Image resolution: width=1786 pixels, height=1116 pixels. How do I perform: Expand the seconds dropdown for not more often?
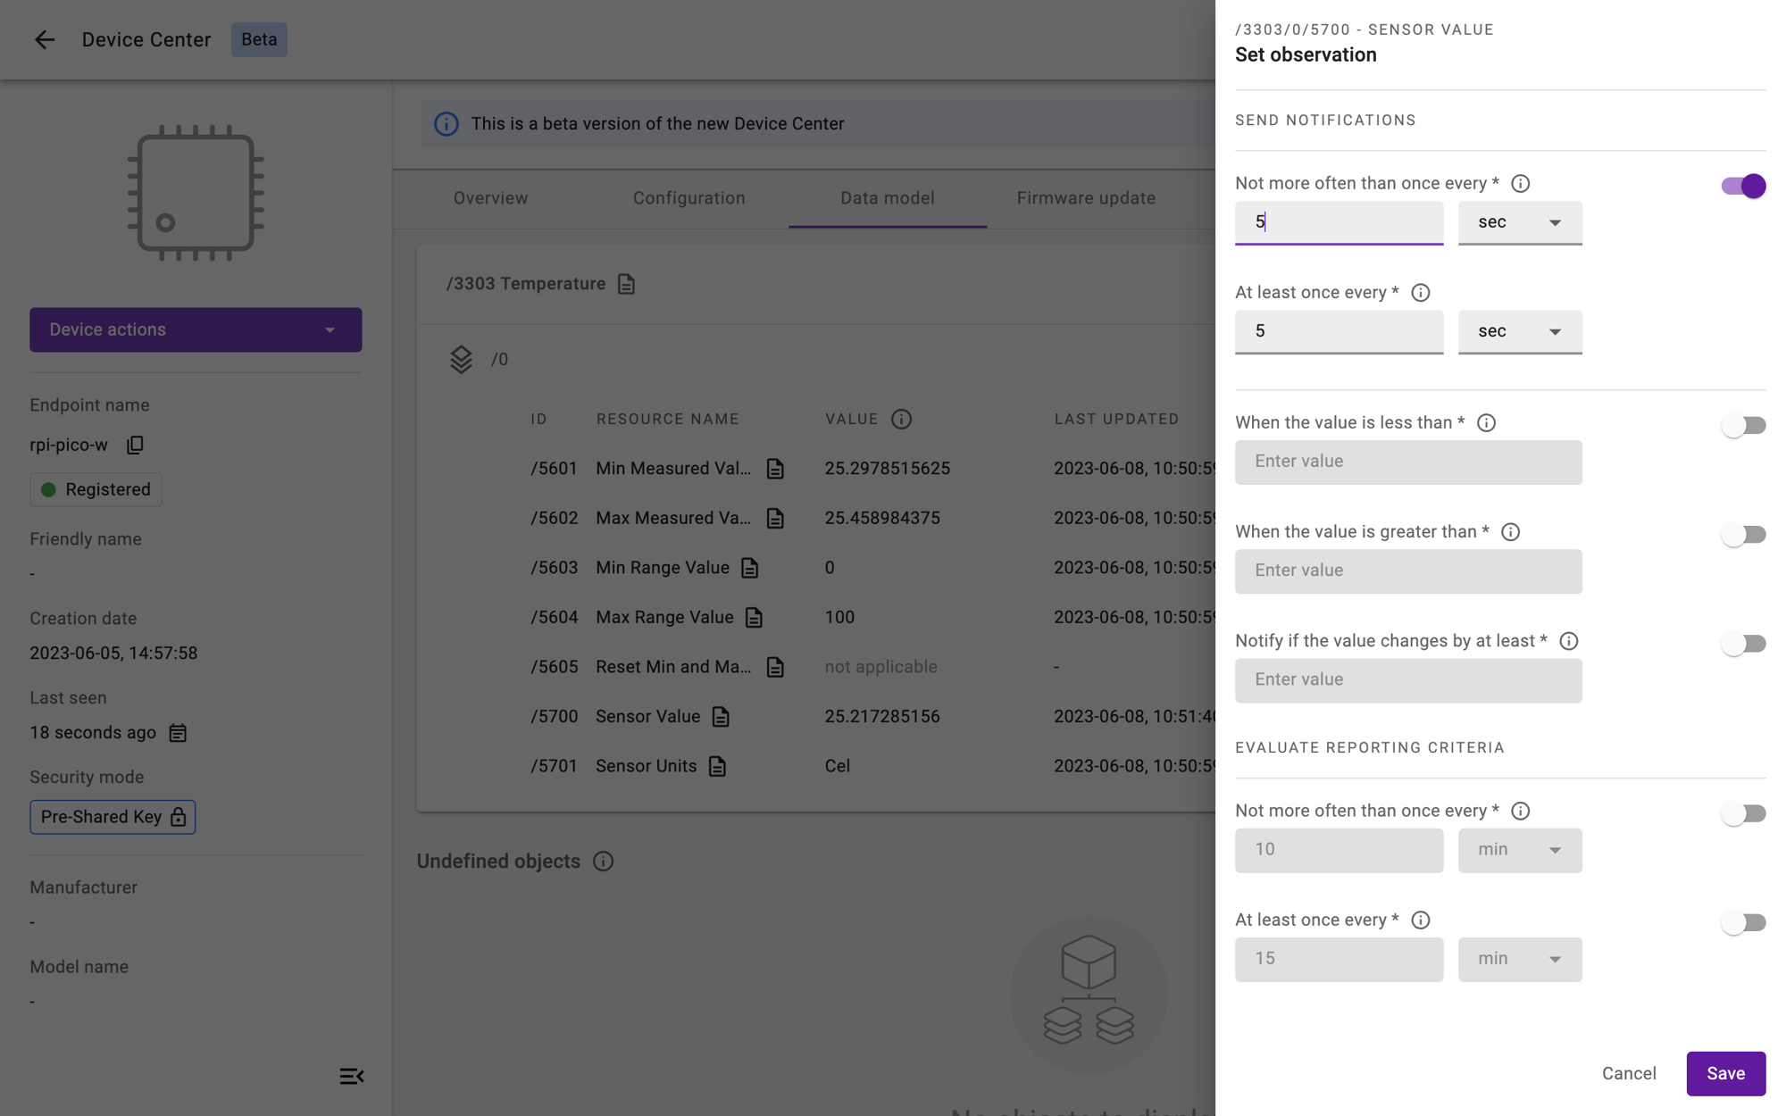(1520, 221)
